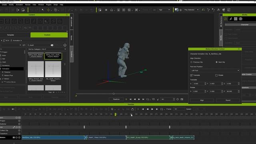256x144 pixels.
Task: Clear the content search field
Action: (52, 45)
